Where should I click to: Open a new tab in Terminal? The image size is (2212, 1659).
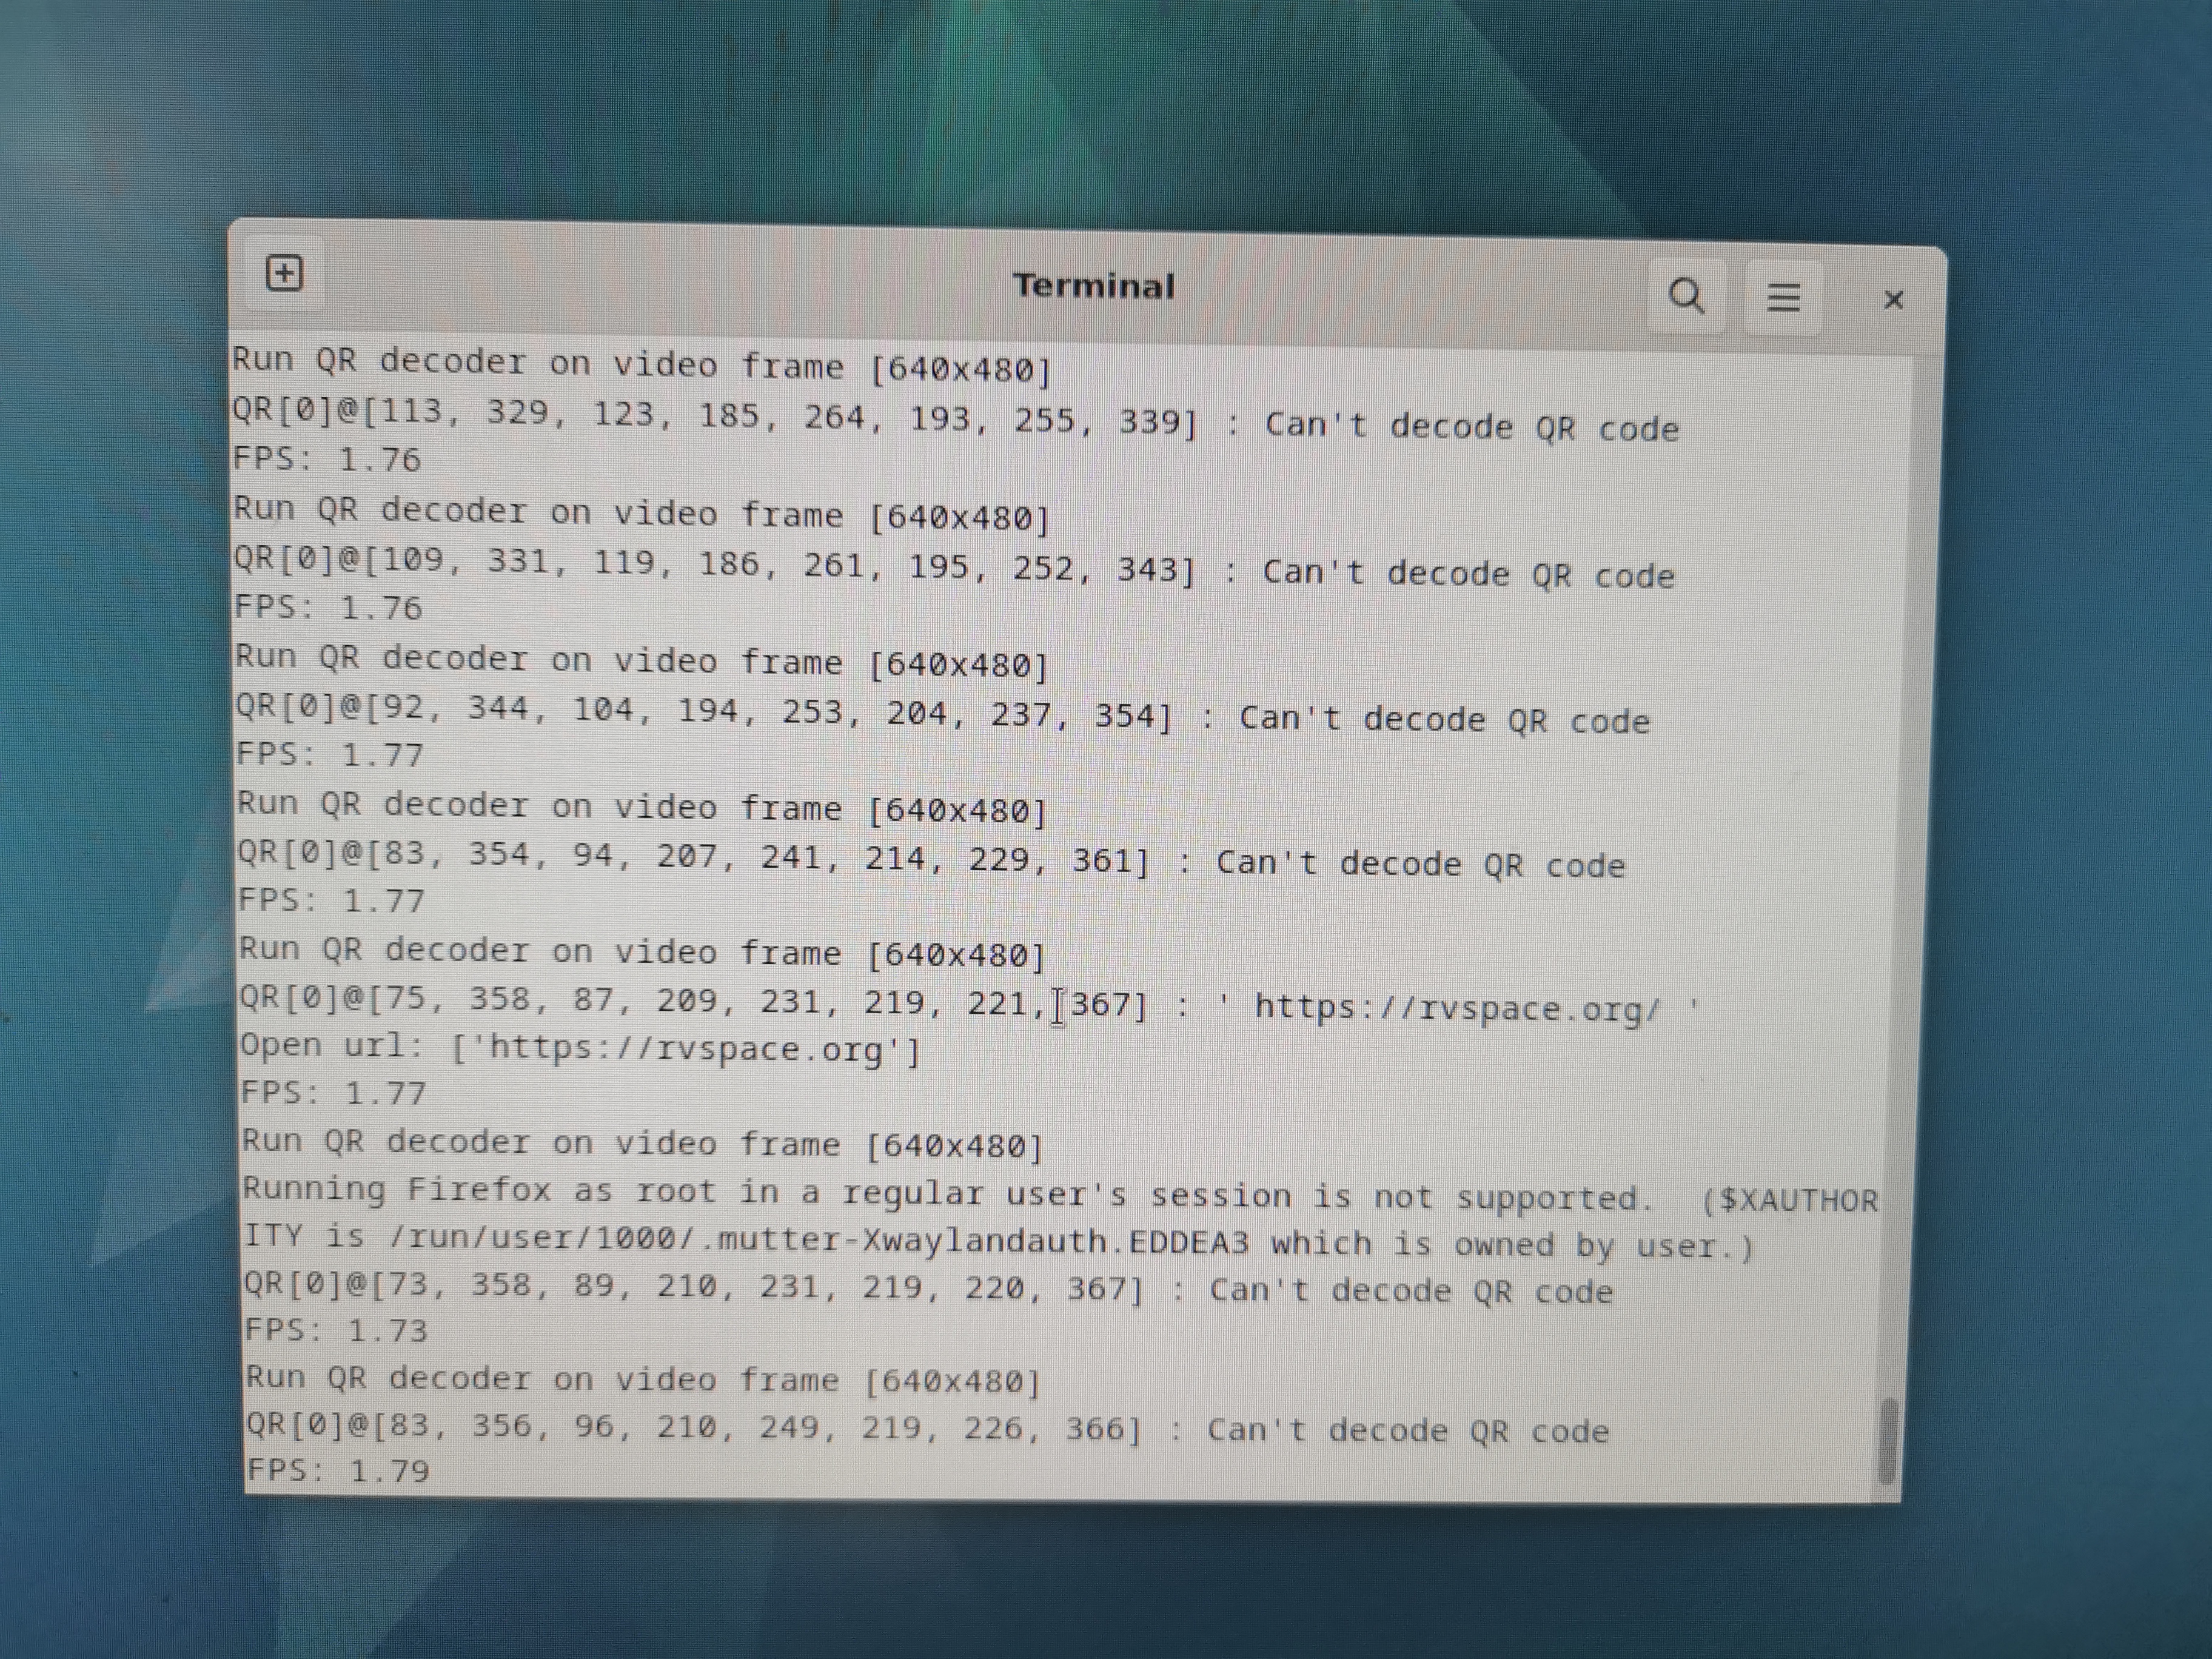284,273
